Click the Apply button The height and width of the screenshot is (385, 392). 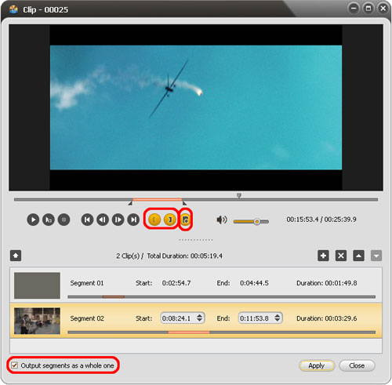pos(317,365)
